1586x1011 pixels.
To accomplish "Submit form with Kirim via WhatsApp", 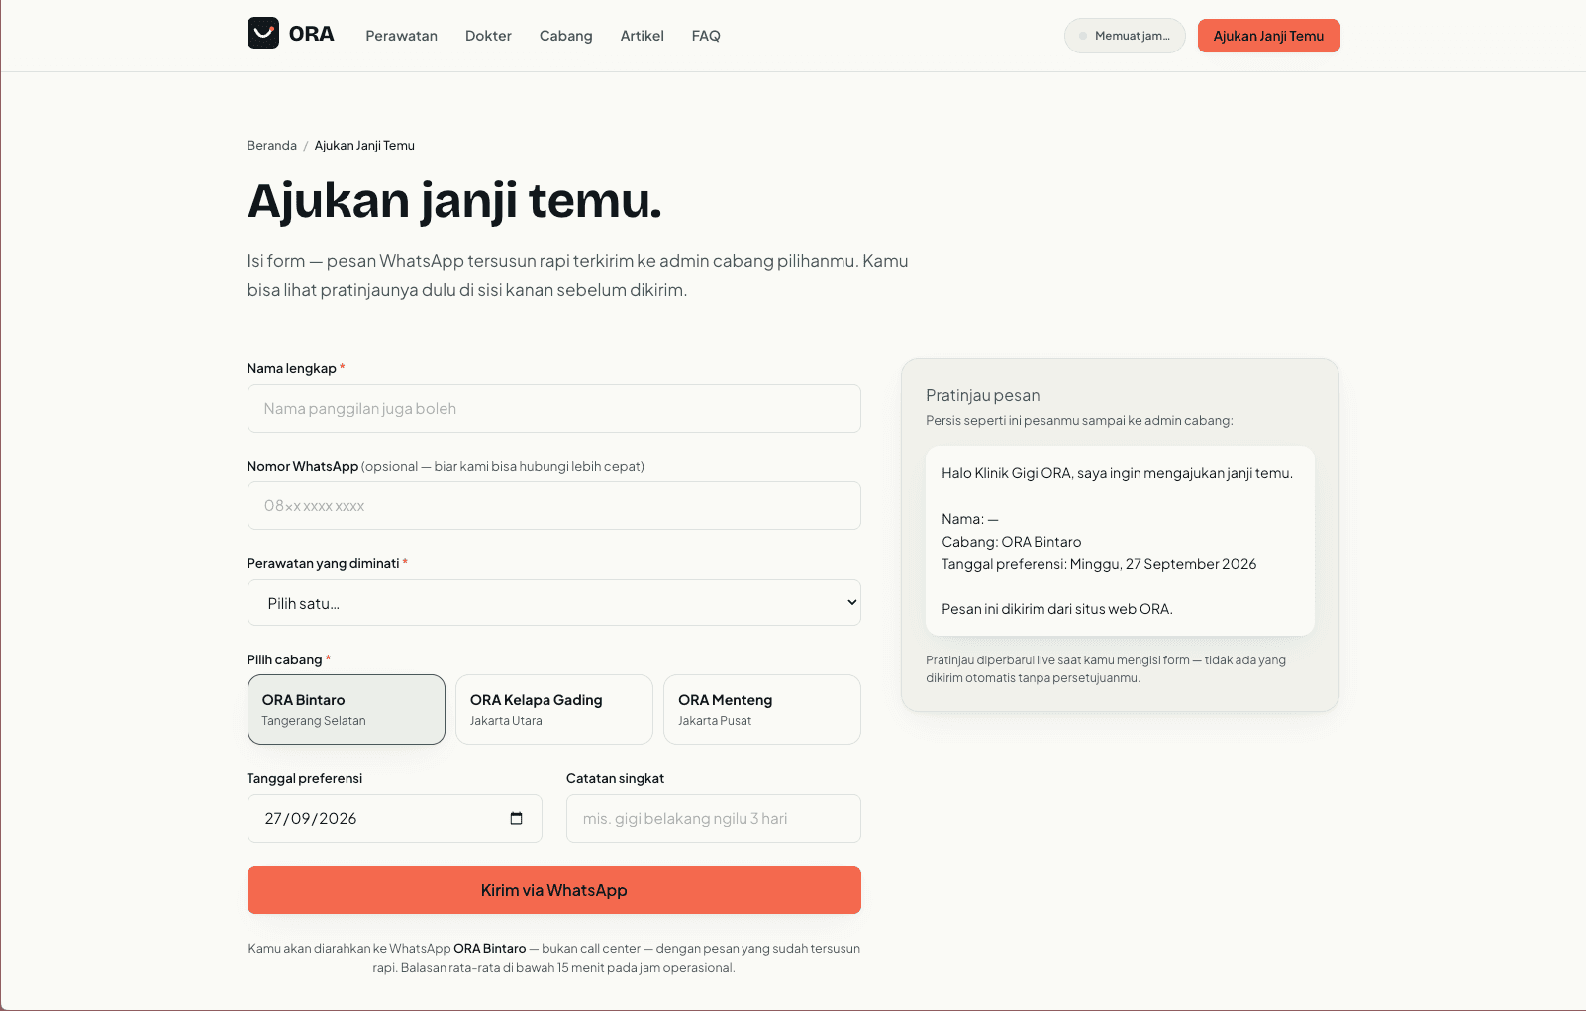I will click(x=553, y=890).
